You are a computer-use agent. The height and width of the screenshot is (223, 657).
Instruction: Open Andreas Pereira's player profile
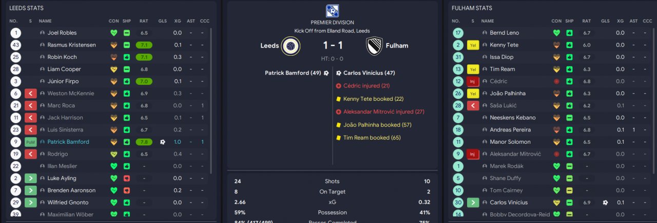pyautogui.click(x=510, y=130)
